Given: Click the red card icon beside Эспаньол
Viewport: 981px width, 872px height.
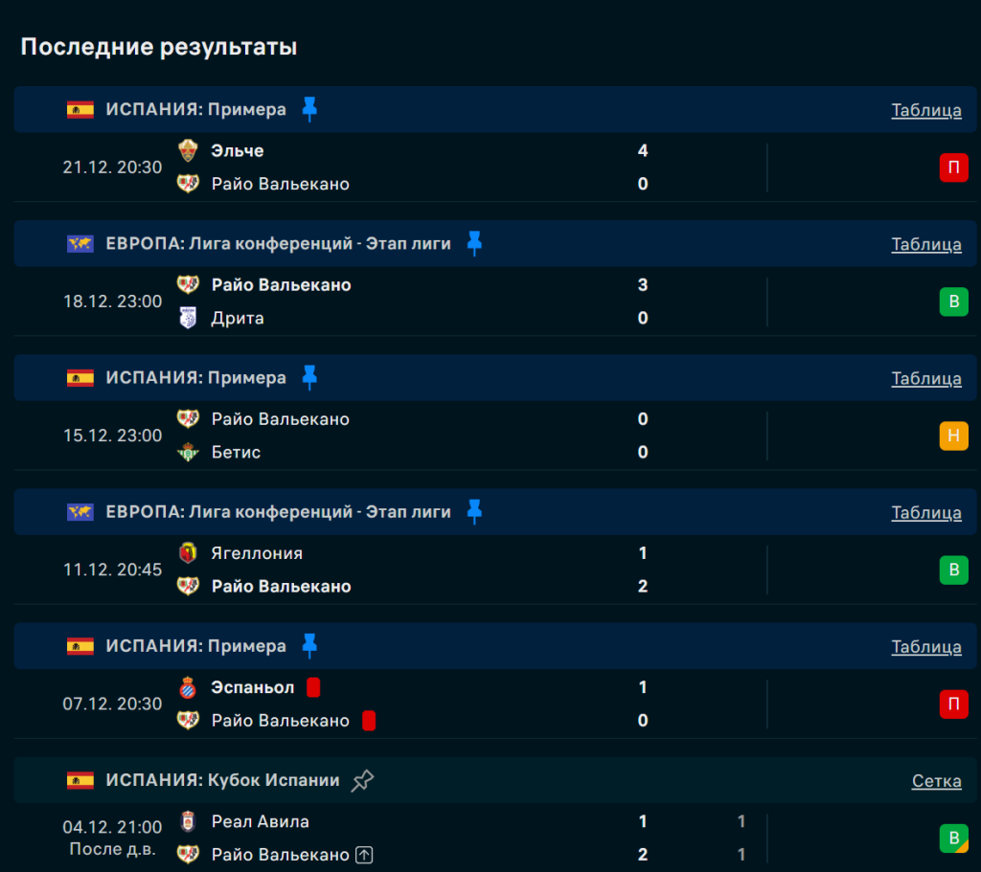Looking at the screenshot, I should 313,687.
